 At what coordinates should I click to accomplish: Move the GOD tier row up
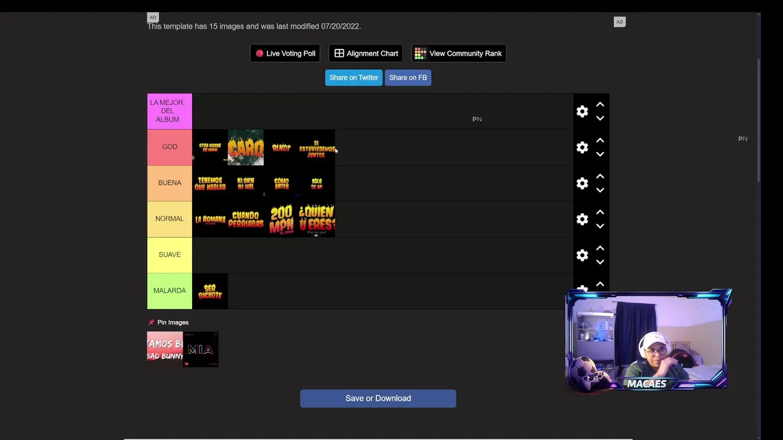point(600,141)
